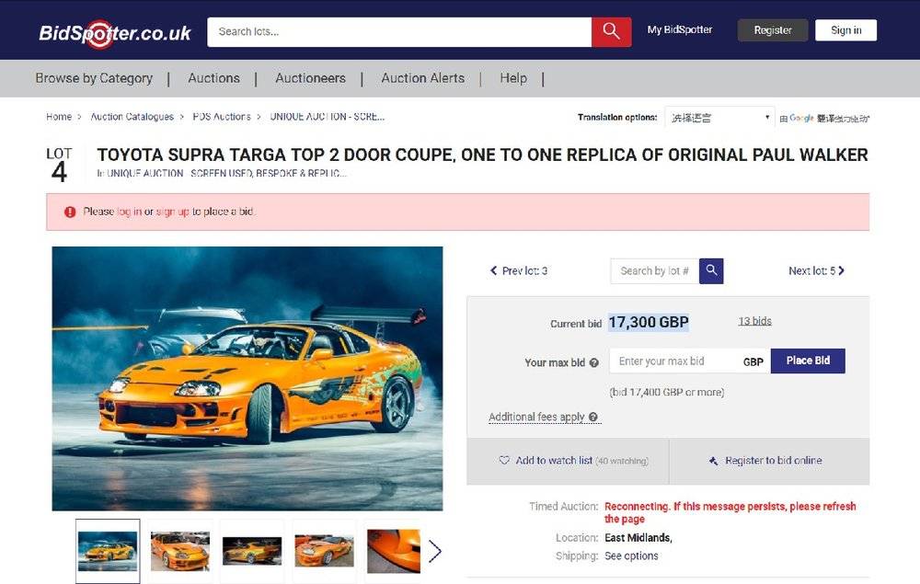920x584 pixels.
Task: Select the second car thumbnail image
Action: (x=180, y=551)
